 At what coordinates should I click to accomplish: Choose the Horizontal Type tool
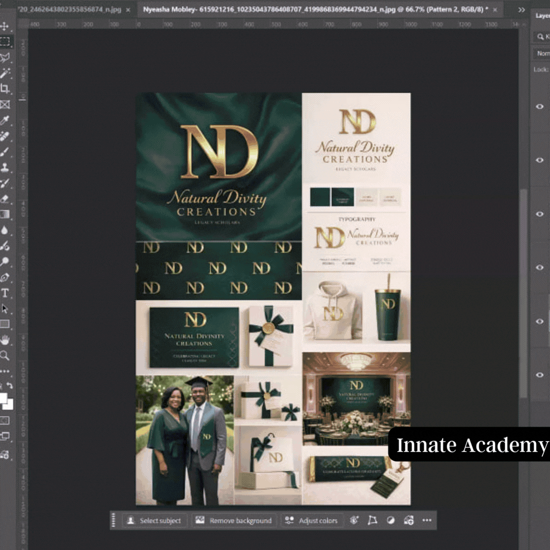[x=5, y=293]
